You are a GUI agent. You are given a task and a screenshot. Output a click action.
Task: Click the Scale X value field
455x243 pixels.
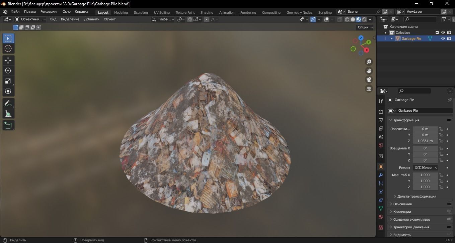425,175
